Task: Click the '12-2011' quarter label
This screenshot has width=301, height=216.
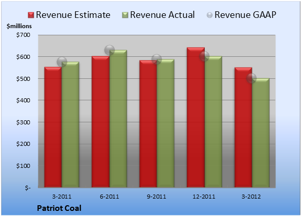Action: pyautogui.click(x=204, y=197)
